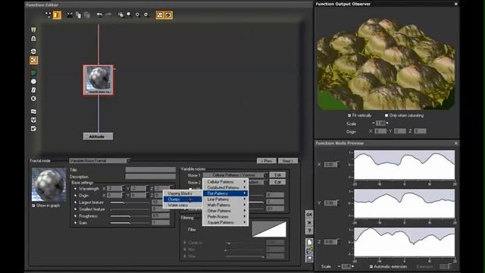Viewport: 485px width, 273px height.
Task: Select the fractal node thumbnail in graph
Action: click(99, 80)
